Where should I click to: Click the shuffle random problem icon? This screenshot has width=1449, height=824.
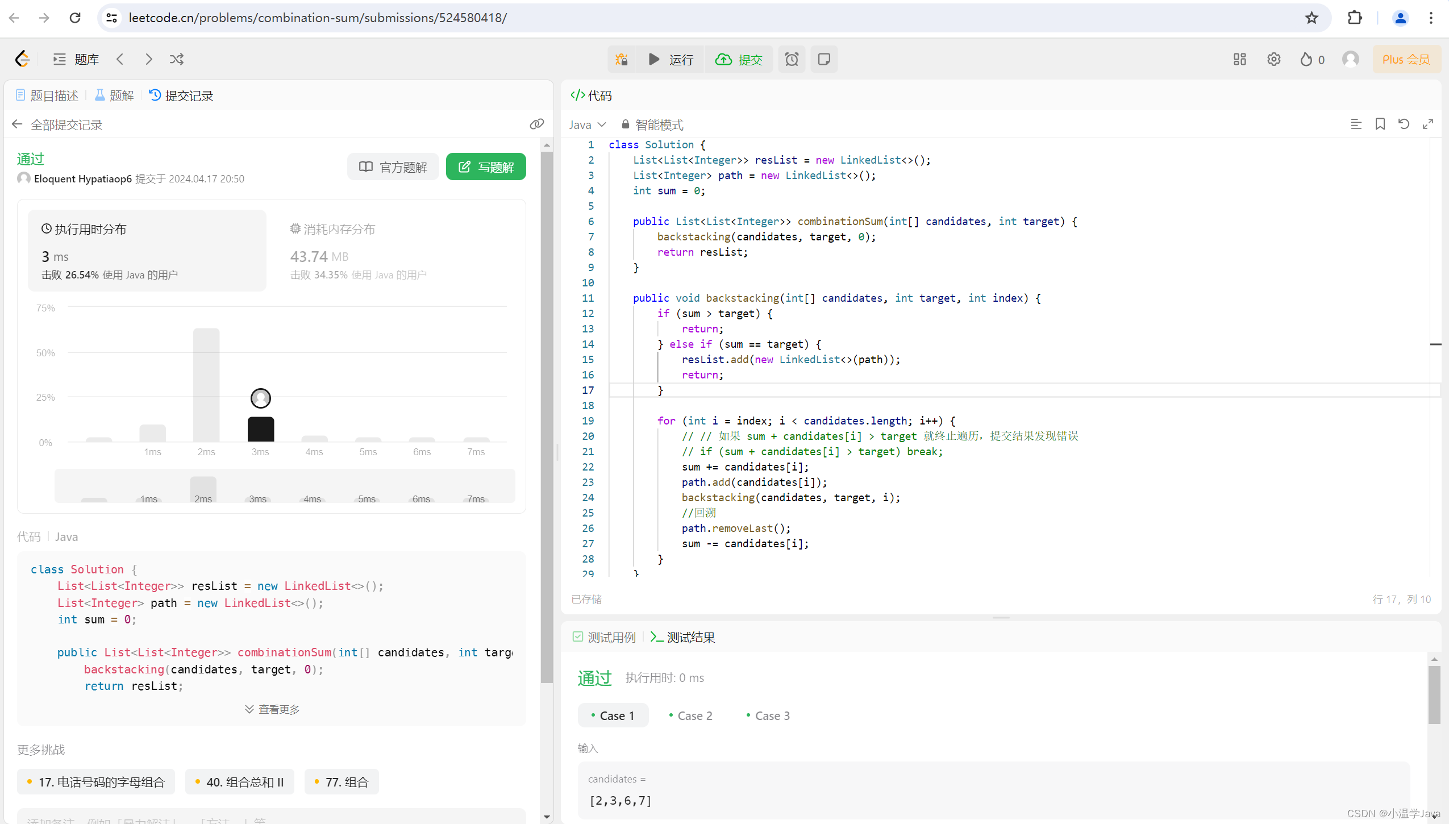point(177,59)
